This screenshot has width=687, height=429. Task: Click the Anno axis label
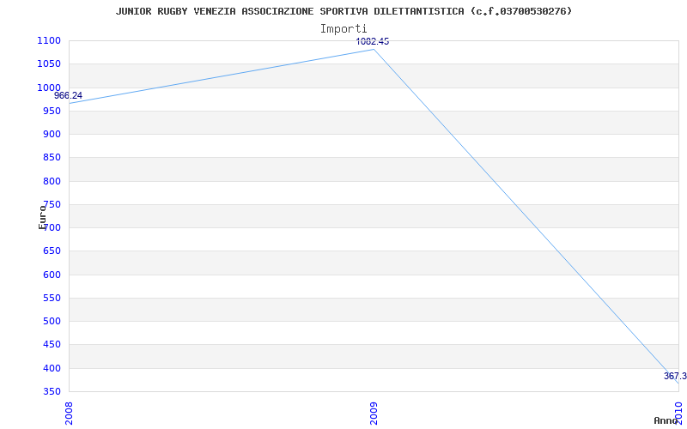pyautogui.click(x=666, y=420)
